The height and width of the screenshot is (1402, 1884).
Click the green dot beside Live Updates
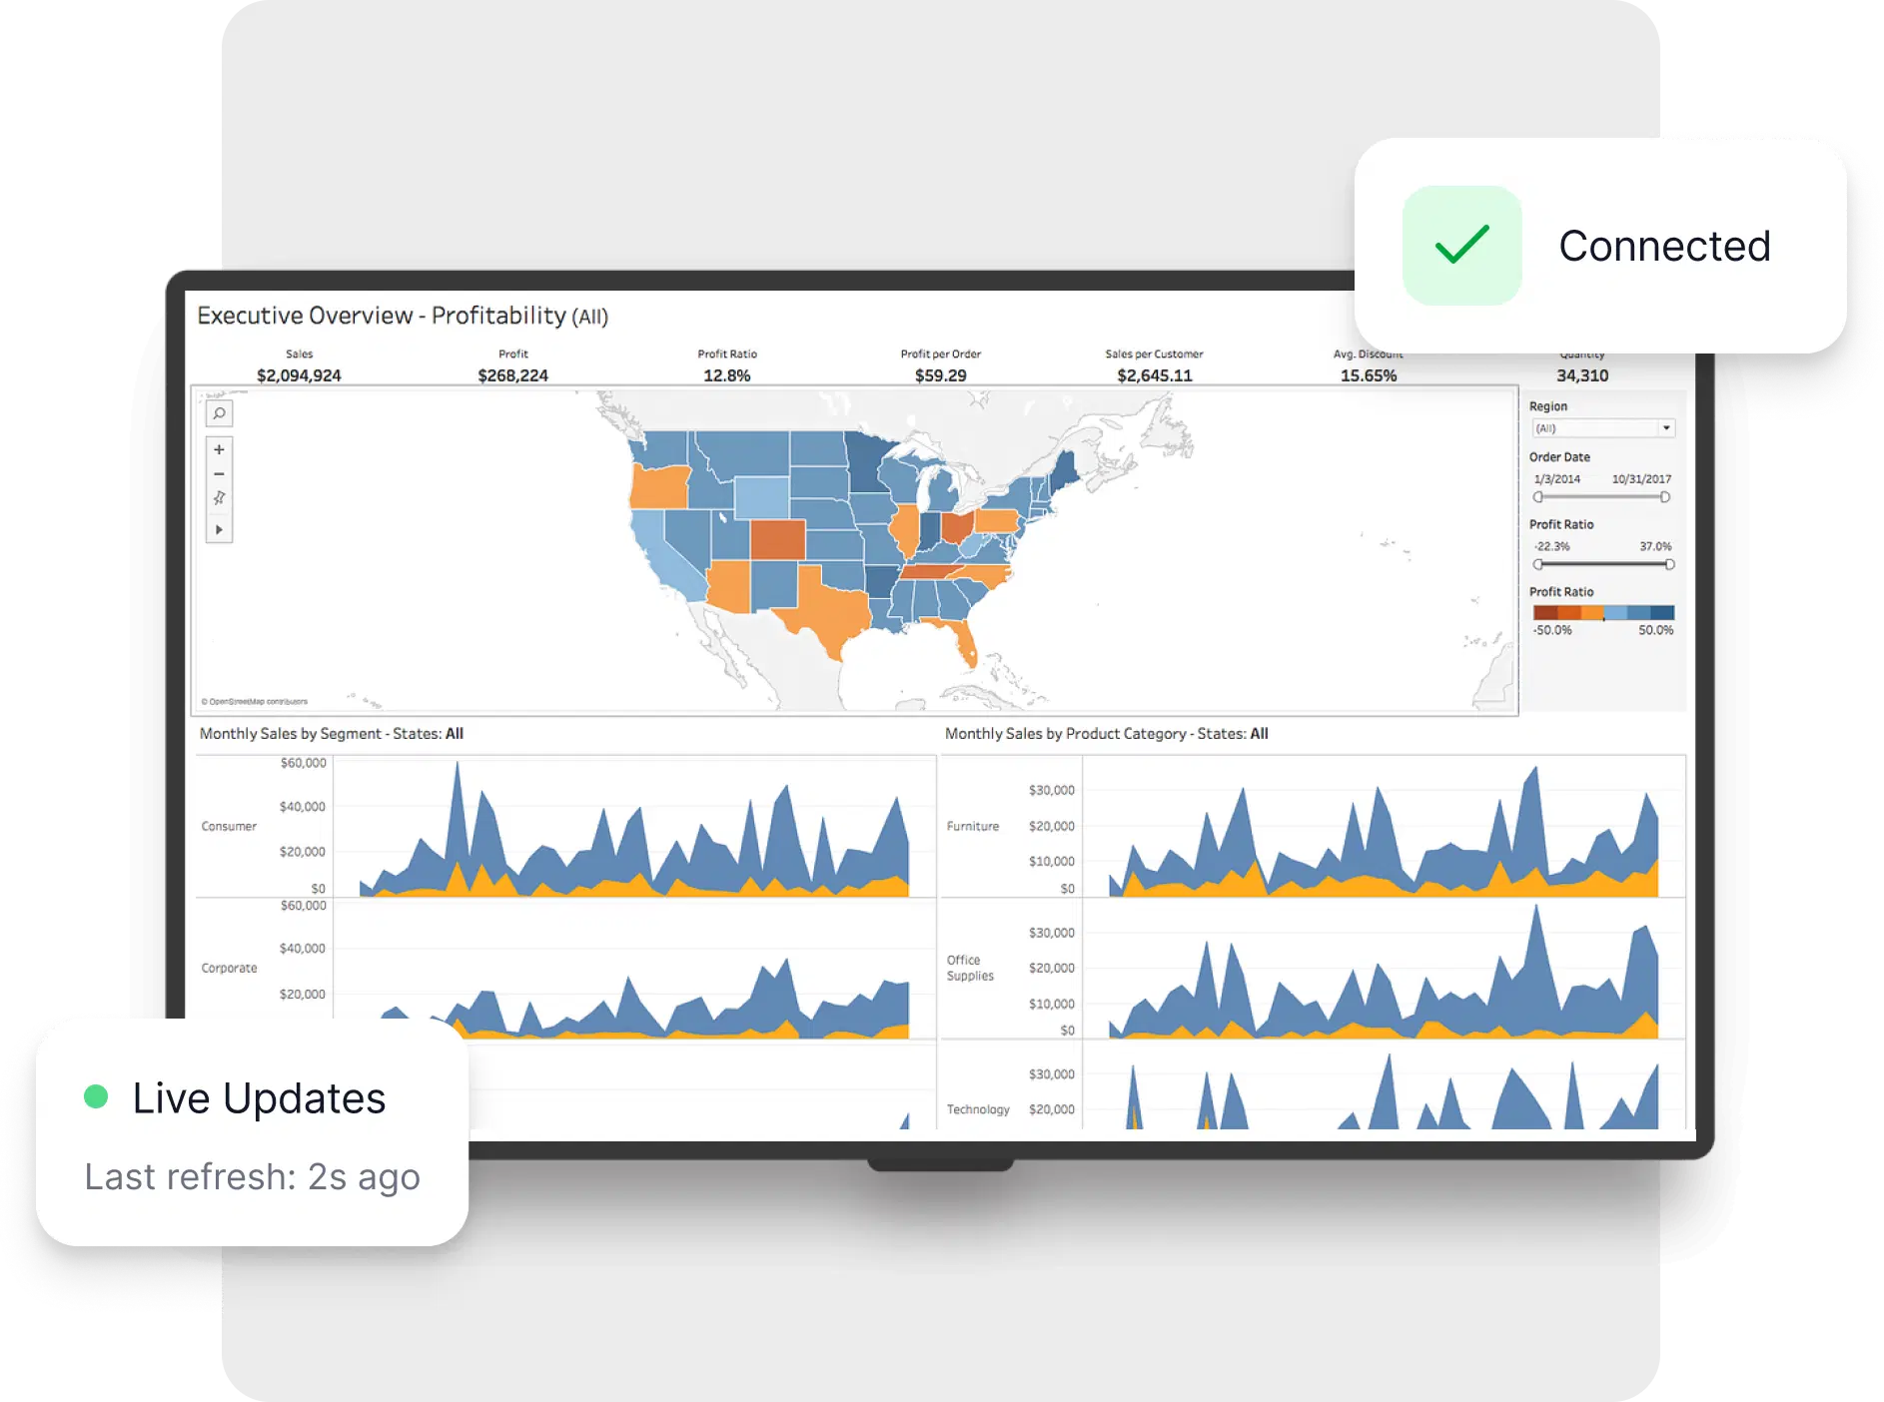click(97, 1096)
